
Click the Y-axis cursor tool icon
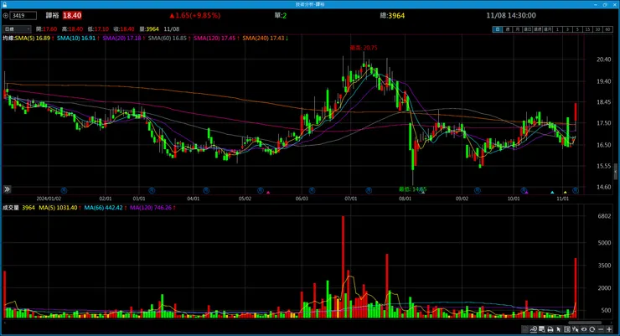tap(576, 329)
